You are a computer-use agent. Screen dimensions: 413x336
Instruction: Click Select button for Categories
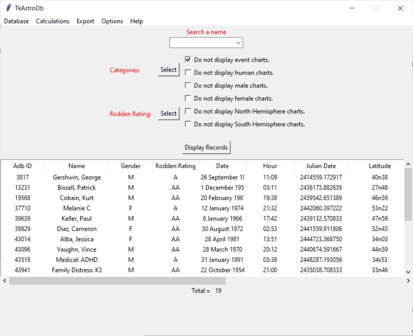coord(169,70)
